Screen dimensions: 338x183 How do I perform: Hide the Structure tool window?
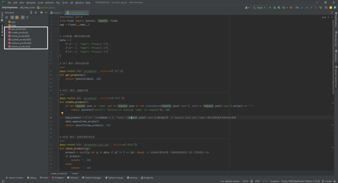(46, 13)
